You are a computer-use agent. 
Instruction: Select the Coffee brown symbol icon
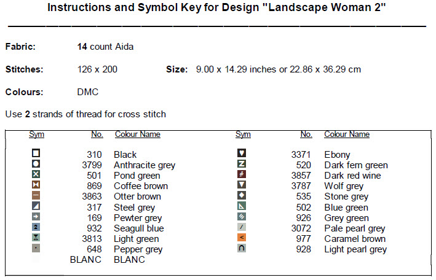tap(36, 185)
